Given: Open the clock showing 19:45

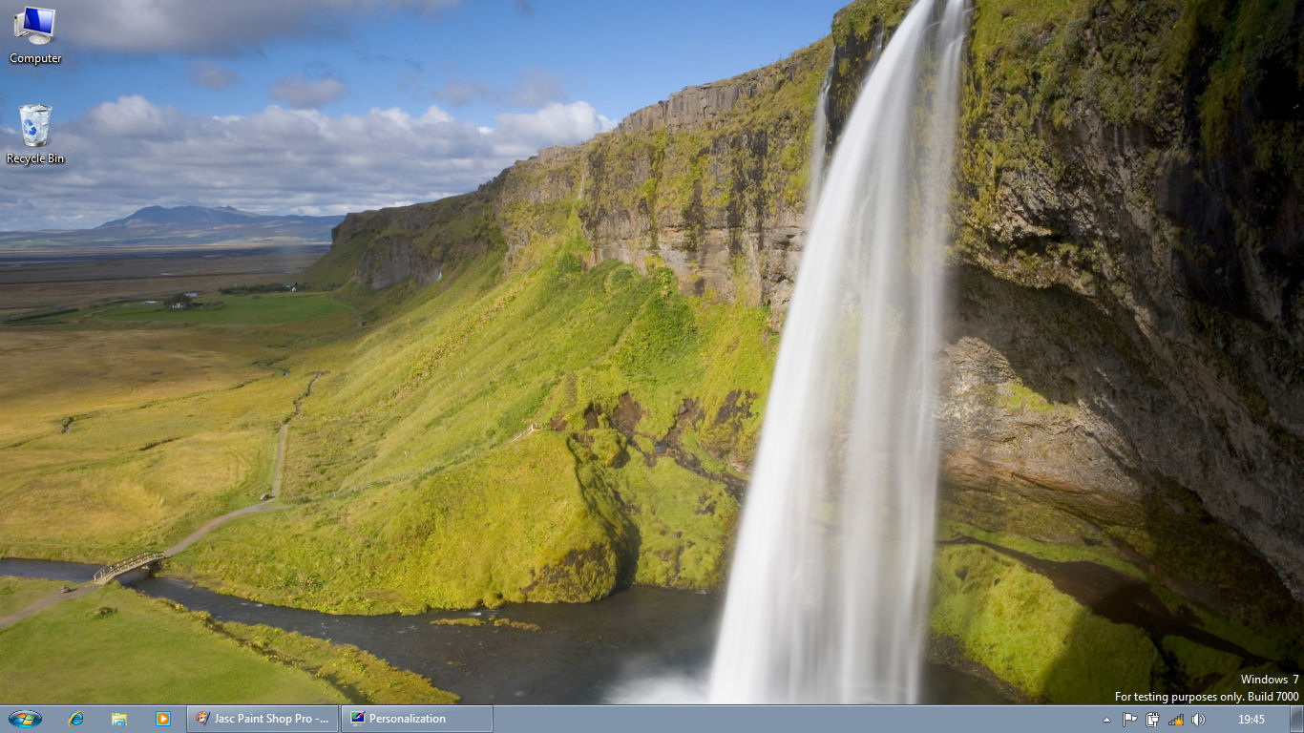Looking at the screenshot, I should point(1251,720).
